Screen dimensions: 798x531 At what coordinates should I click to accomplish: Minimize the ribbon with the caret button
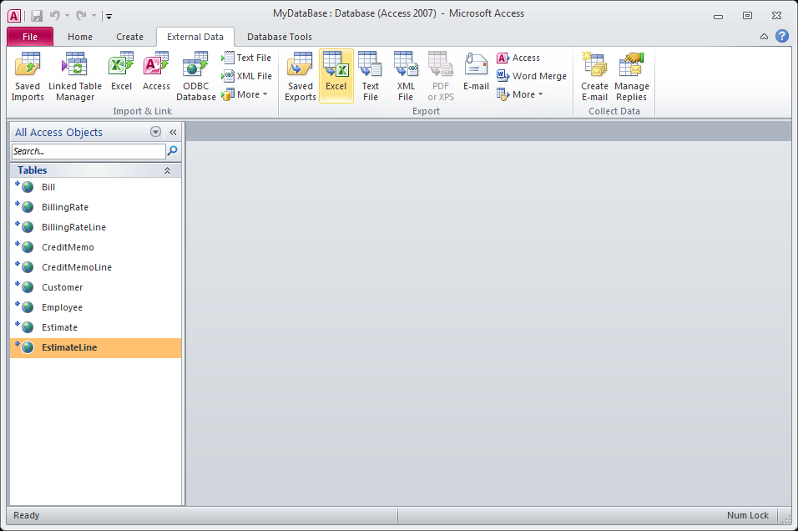pyautogui.click(x=764, y=36)
